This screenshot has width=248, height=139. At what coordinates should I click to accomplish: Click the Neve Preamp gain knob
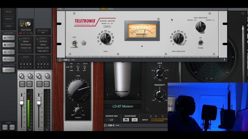pyautogui.click(x=28, y=24)
